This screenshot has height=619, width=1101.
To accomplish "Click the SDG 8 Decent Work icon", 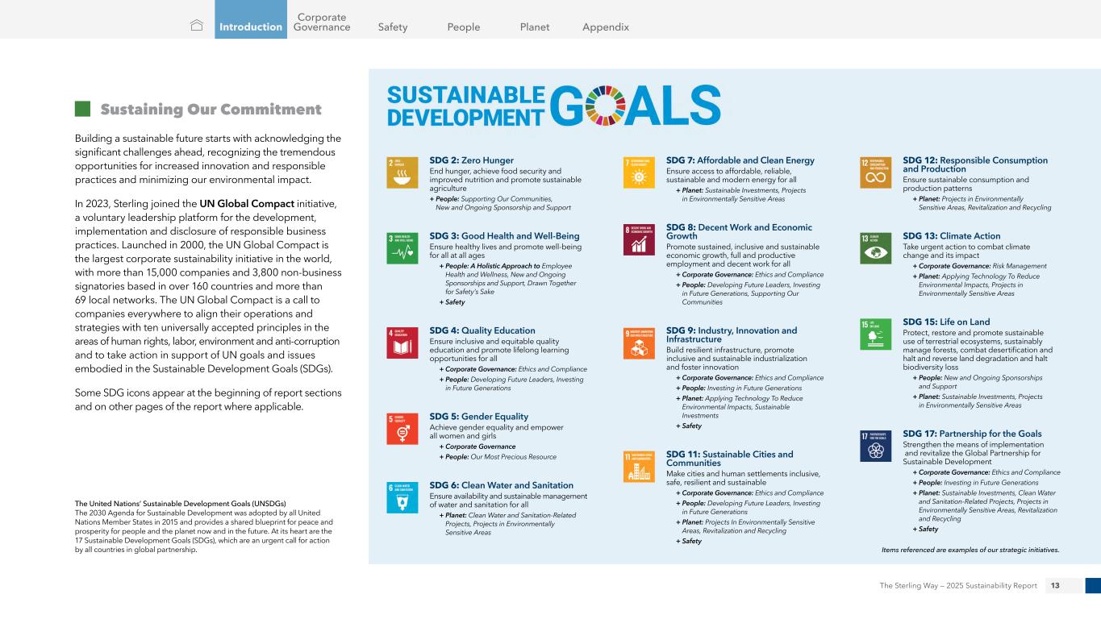I will pos(640,240).
